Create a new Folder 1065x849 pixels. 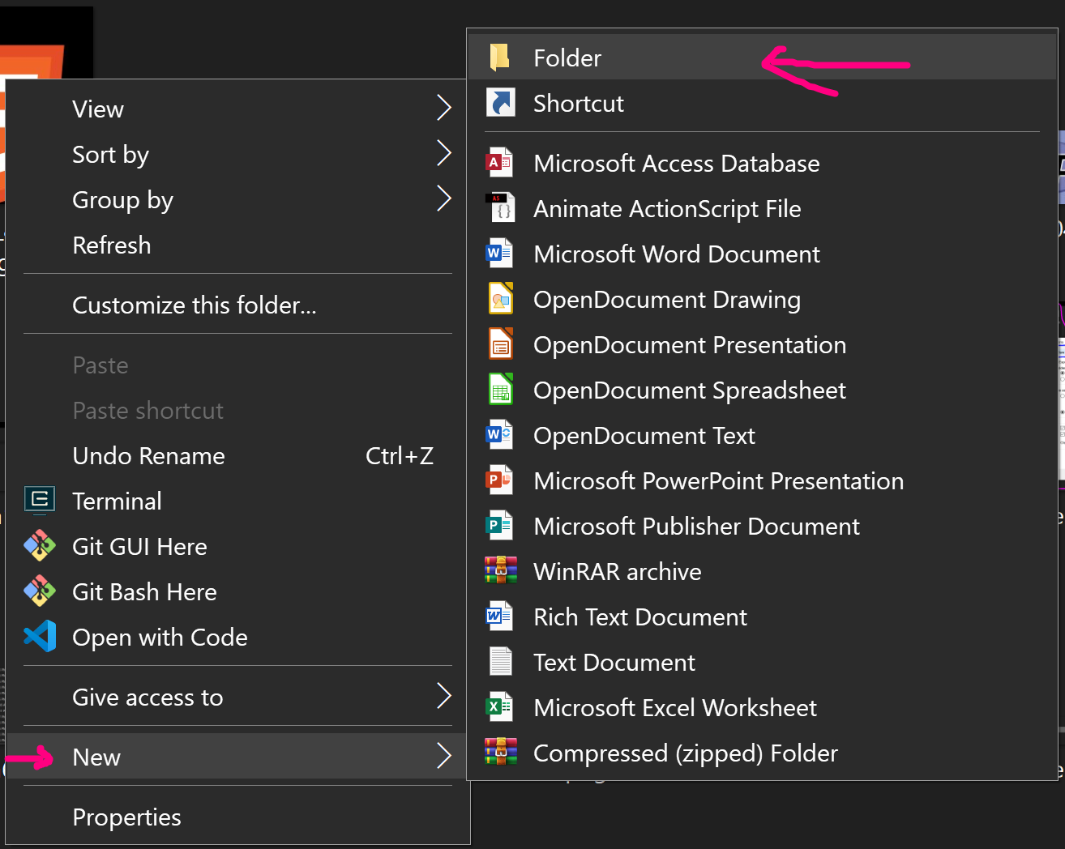coord(762,57)
